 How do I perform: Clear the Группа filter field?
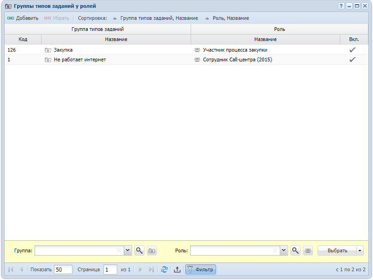(x=119, y=250)
